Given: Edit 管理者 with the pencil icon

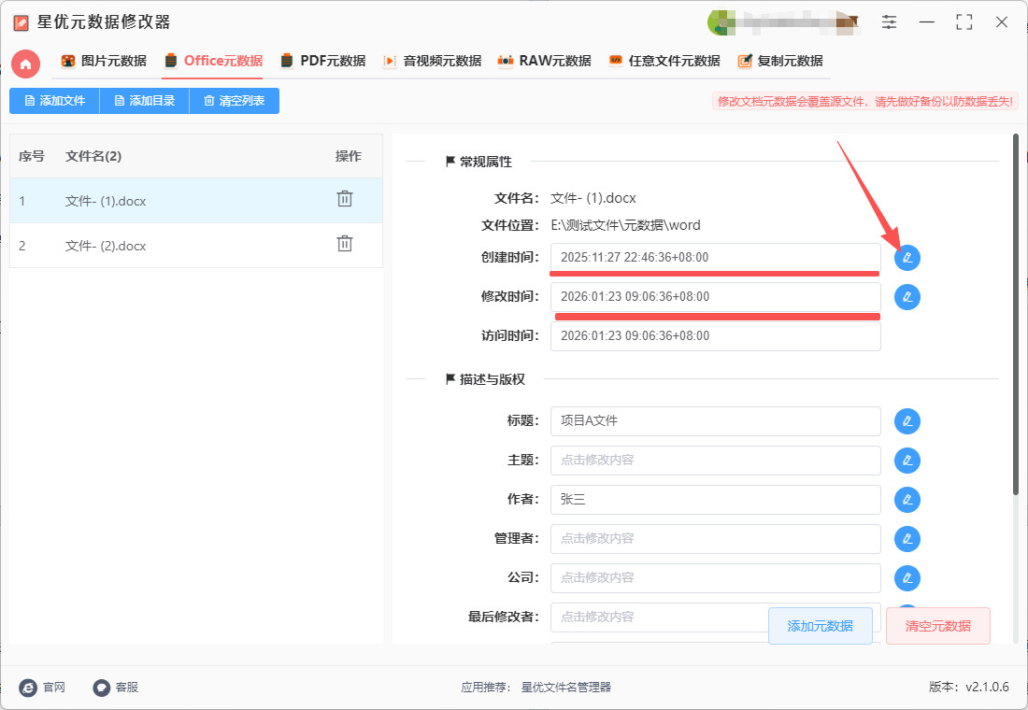Looking at the screenshot, I should pyautogui.click(x=907, y=539).
